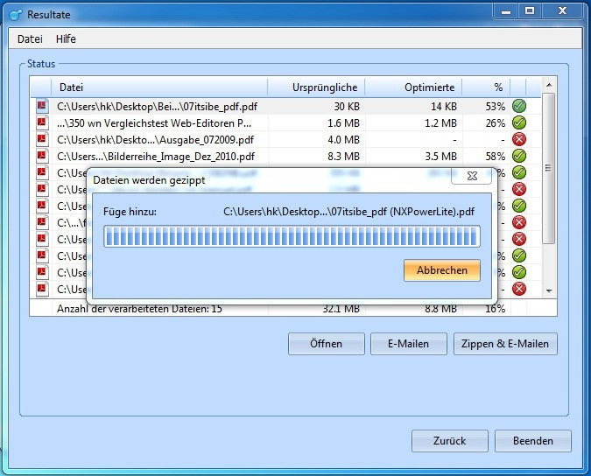Click the zipping progress bar
This screenshot has height=476, width=591.
[x=292, y=236]
